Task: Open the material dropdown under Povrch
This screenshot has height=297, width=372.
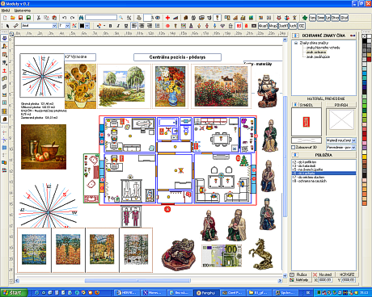Action: coord(353,140)
